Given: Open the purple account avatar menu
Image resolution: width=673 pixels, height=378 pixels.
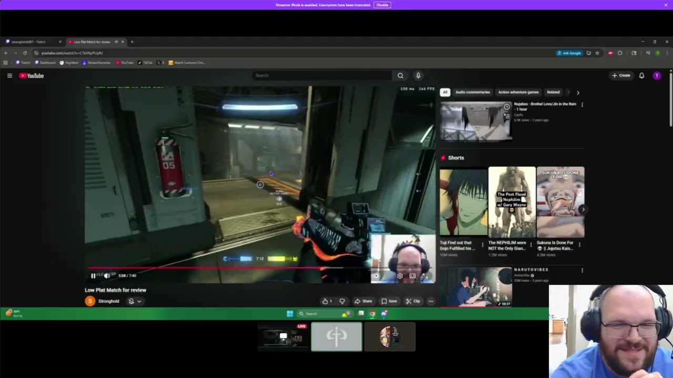Looking at the screenshot, I should [657, 76].
